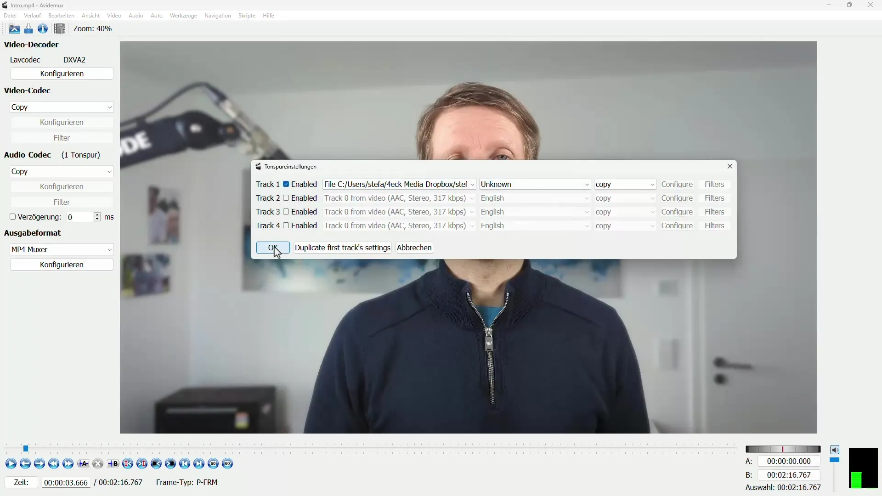This screenshot has width=882, height=496.
Task: Open the Audio menu
Action: point(136,16)
